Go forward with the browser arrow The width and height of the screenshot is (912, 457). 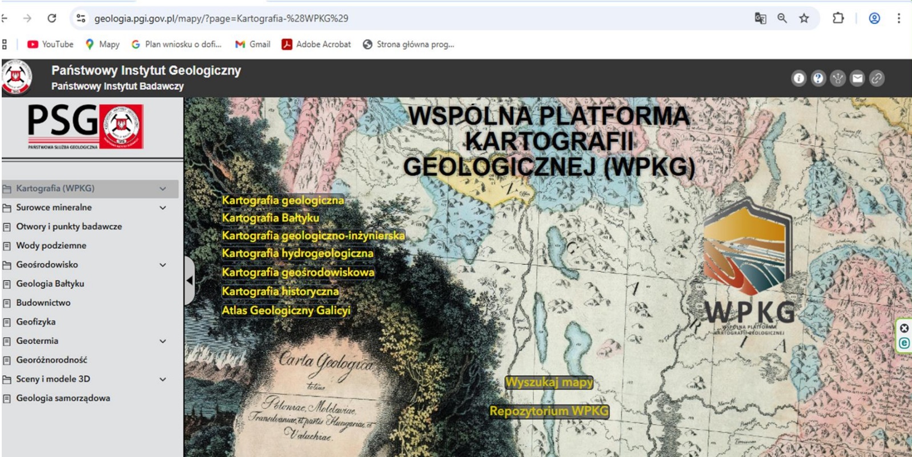(x=27, y=18)
